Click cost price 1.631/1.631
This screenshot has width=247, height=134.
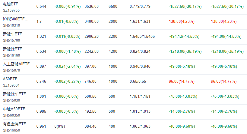pyautogui.click(x=140, y=22)
